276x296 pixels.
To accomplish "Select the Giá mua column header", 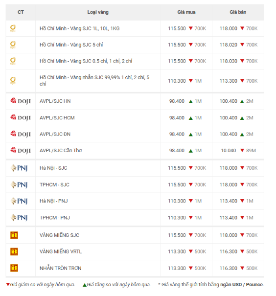I will pyautogui.click(x=186, y=12).
